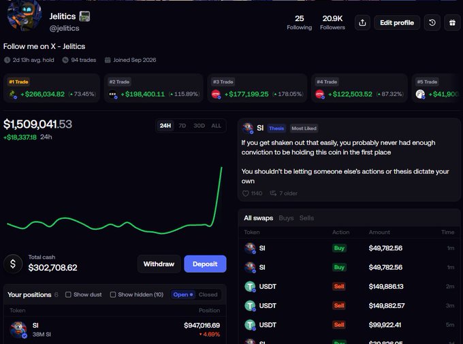This screenshot has height=344, width=463.
Task: Click the Thesis tag on SI post
Action: point(276,128)
